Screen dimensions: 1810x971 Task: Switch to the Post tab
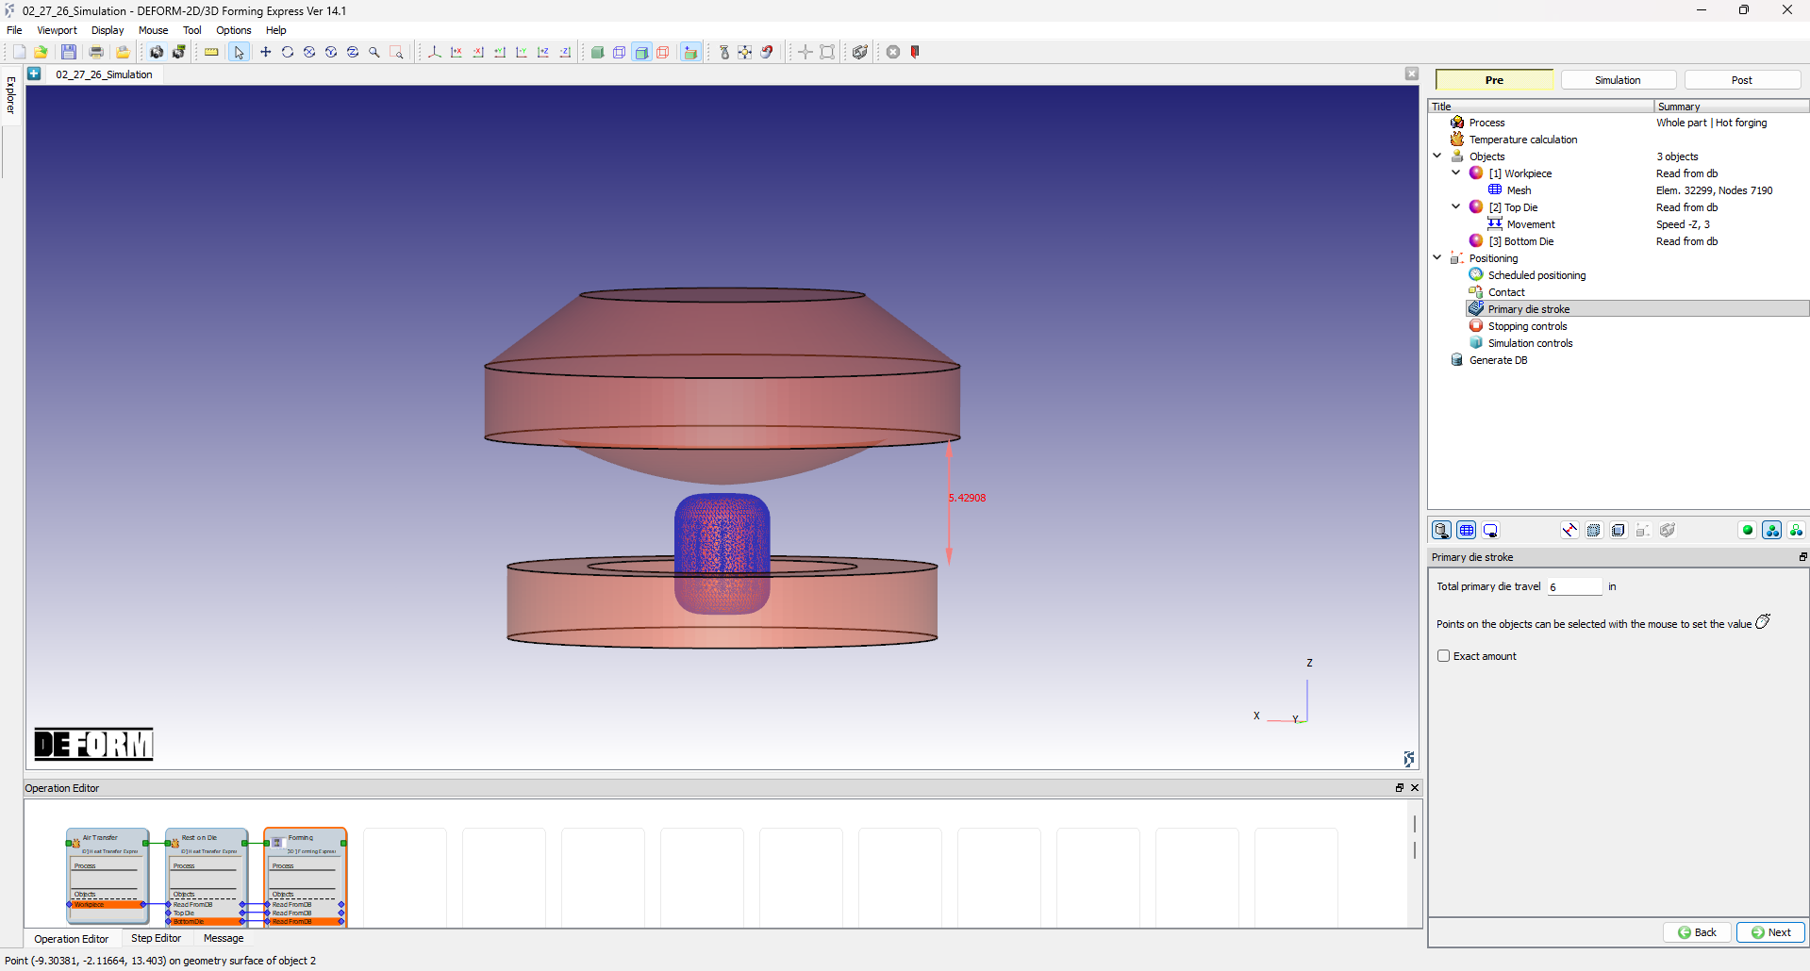[1742, 80]
